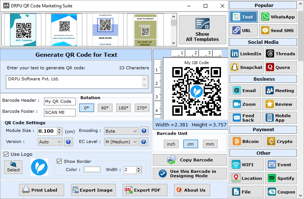304x199 pixels.
Task: Choose the WIFI QR code type
Action: pos(246,164)
